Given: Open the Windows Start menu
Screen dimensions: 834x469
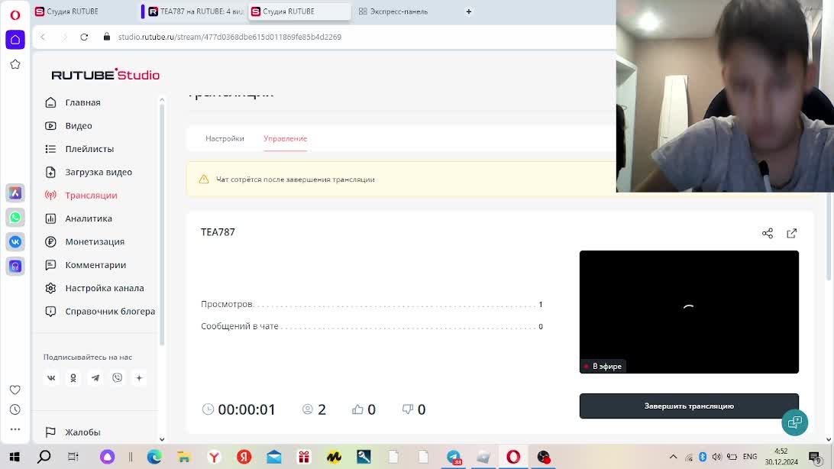Looking at the screenshot, I should pyautogui.click(x=15, y=457).
